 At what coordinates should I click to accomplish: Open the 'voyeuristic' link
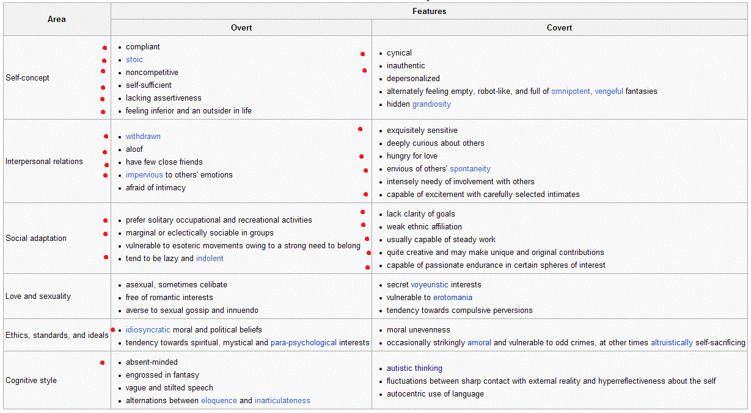click(430, 285)
